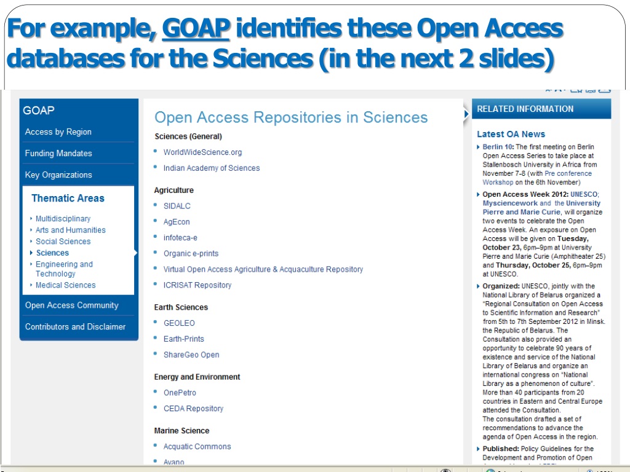Open GEOLEO repository link
This screenshot has height=472, width=630.
pos(179,323)
